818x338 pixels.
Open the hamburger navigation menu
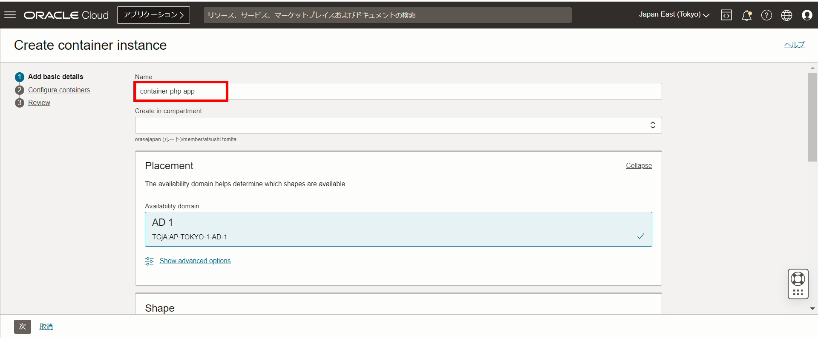[10, 15]
